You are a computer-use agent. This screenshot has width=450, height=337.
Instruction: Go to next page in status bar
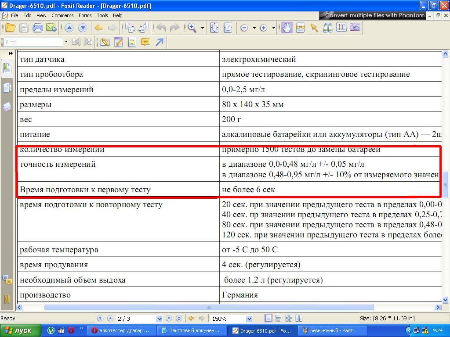(169, 319)
